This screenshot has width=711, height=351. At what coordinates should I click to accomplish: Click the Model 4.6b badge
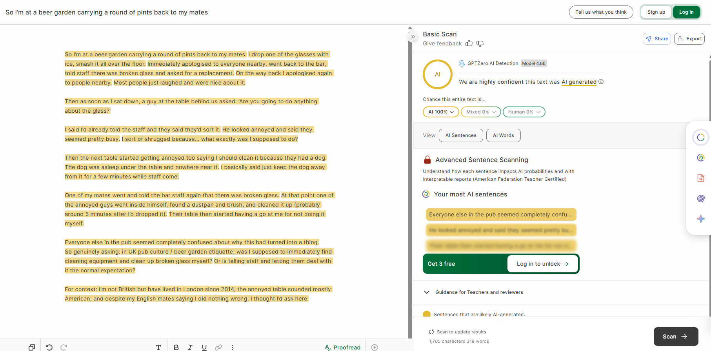click(x=534, y=63)
